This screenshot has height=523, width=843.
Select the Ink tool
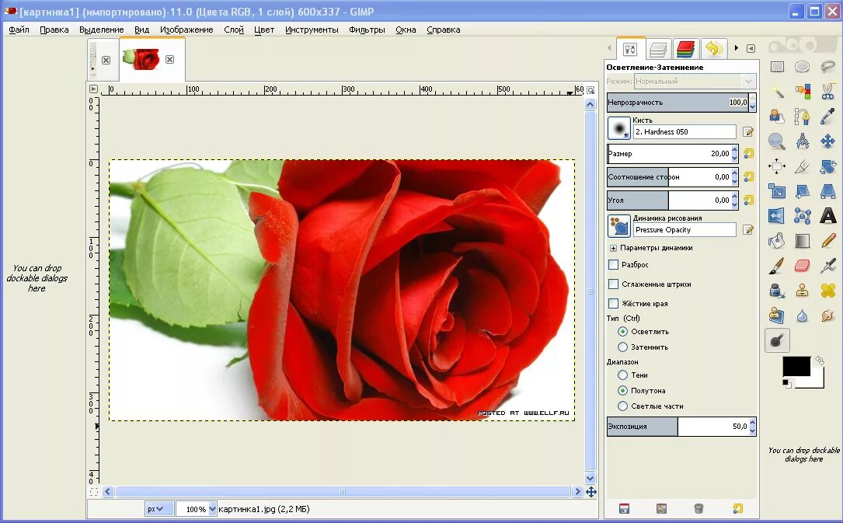click(777, 291)
